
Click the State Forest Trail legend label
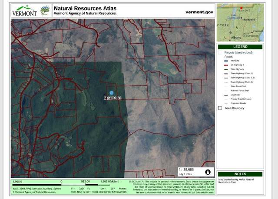tap(238, 87)
